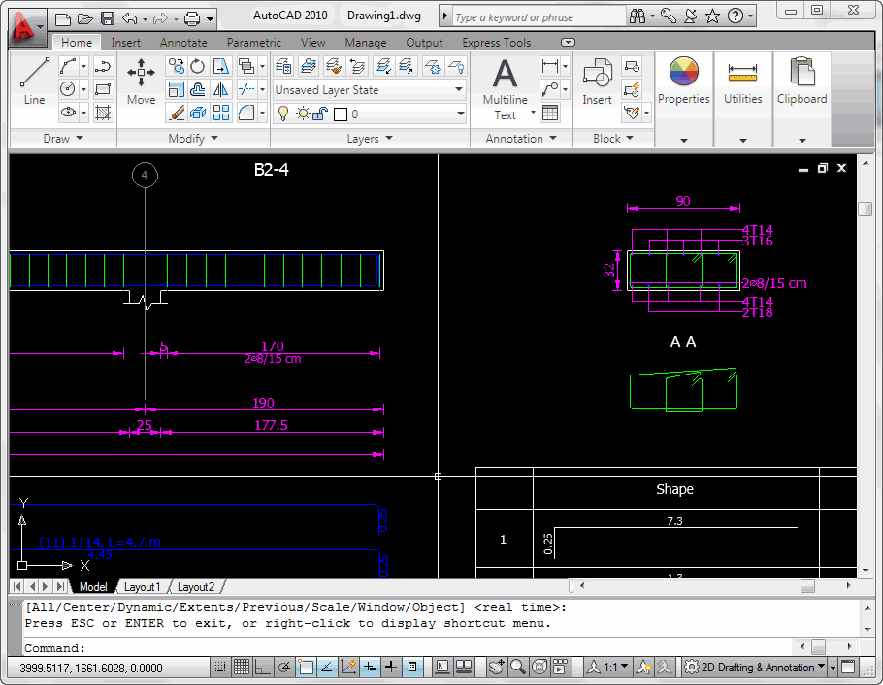883x685 pixels.
Task: Toggle Ortho Mode in status bar
Action: coord(263,667)
